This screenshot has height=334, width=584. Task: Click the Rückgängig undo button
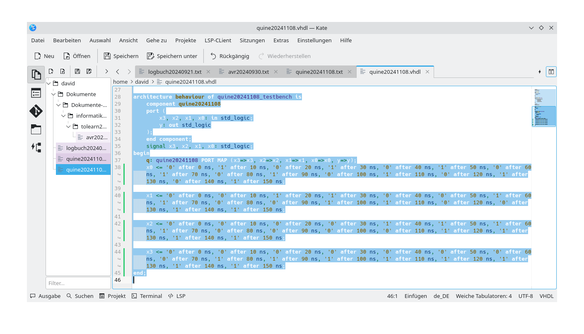click(230, 56)
